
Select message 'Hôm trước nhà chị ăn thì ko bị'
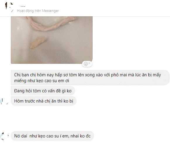(44, 101)
